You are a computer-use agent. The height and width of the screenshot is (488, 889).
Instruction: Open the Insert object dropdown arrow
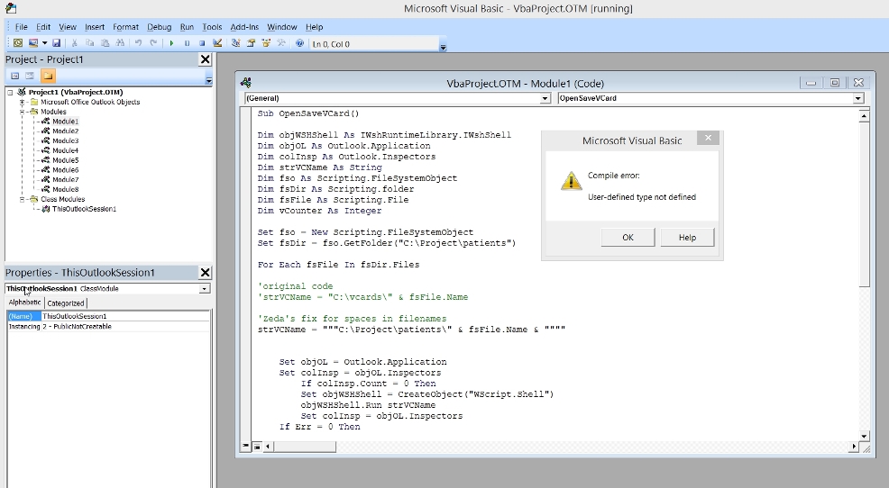pyautogui.click(x=44, y=43)
